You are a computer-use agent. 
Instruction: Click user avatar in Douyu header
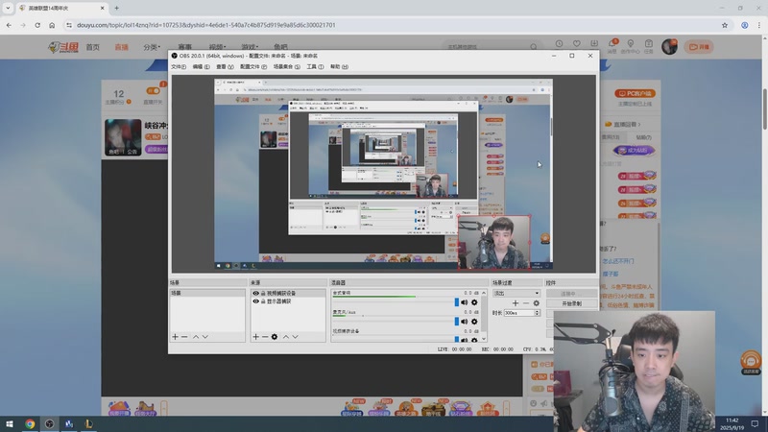click(669, 46)
